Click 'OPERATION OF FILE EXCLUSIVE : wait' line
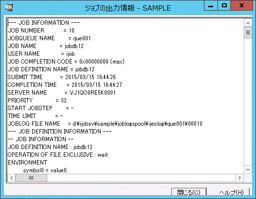Screen dimensions: 256x199 pos(58,155)
